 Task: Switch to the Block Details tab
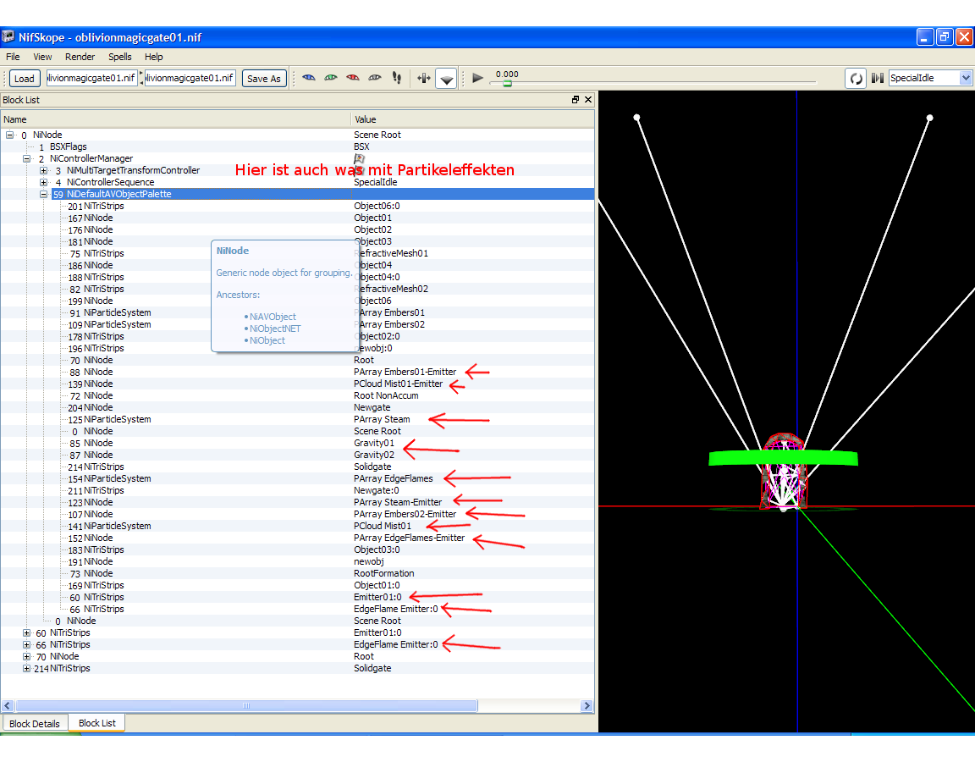[35, 724]
